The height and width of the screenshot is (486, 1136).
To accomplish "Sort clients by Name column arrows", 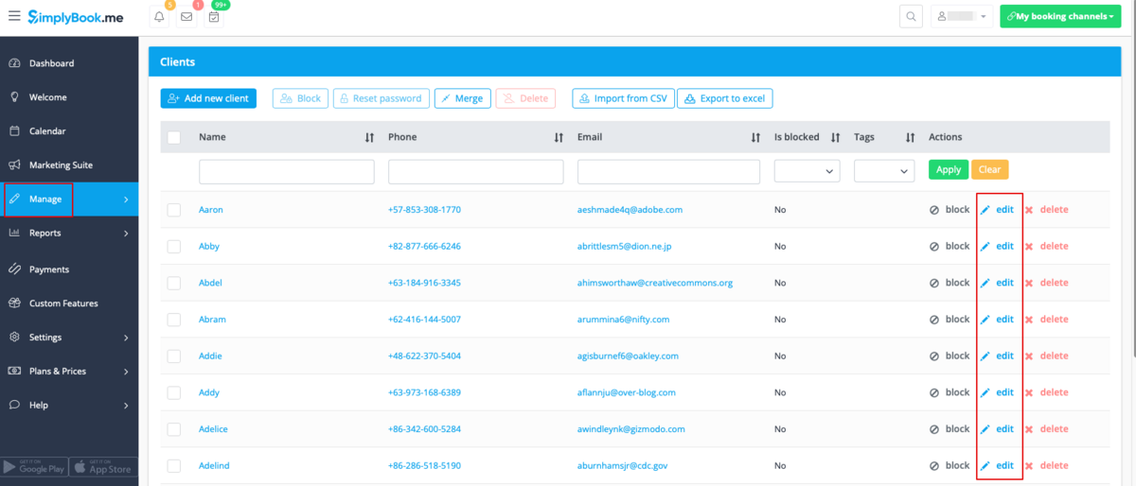I will pyautogui.click(x=369, y=138).
